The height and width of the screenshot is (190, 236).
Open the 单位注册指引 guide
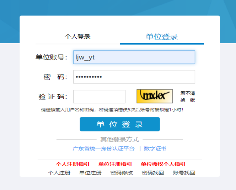pos(115,164)
